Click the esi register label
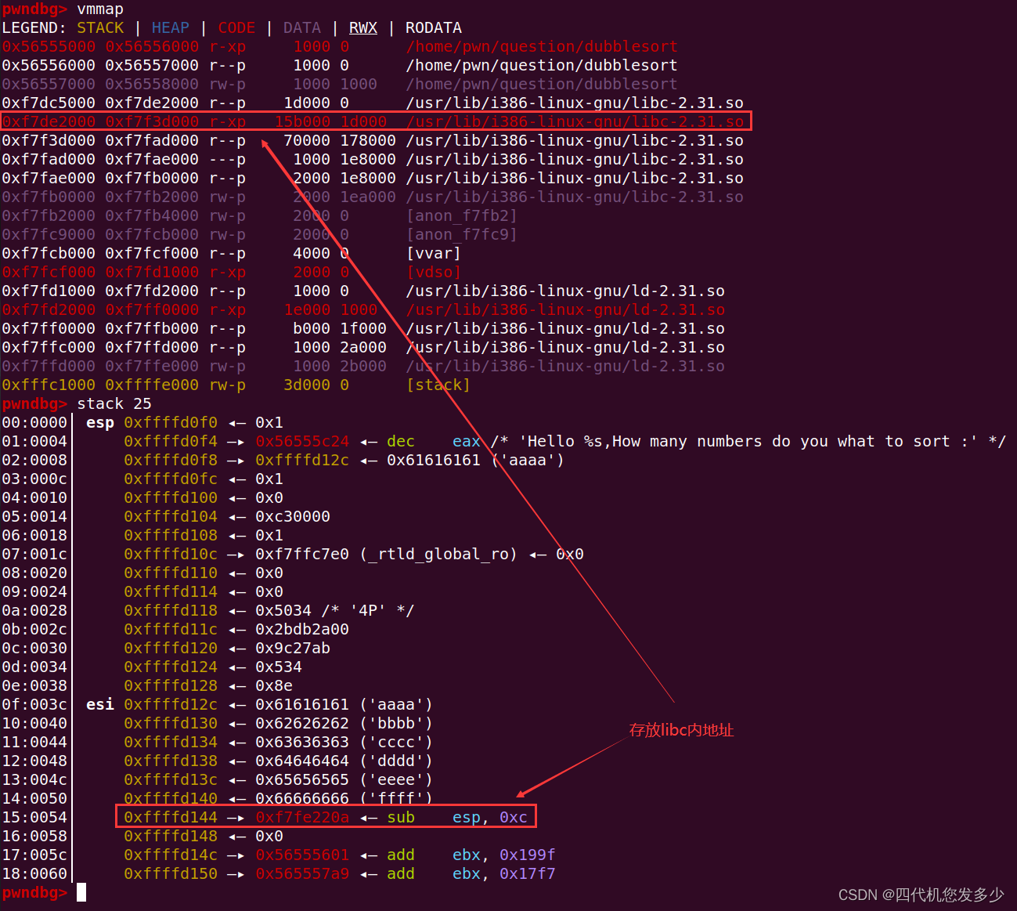The height and width of the screenshot is (911, 1017). click(100, 705)
